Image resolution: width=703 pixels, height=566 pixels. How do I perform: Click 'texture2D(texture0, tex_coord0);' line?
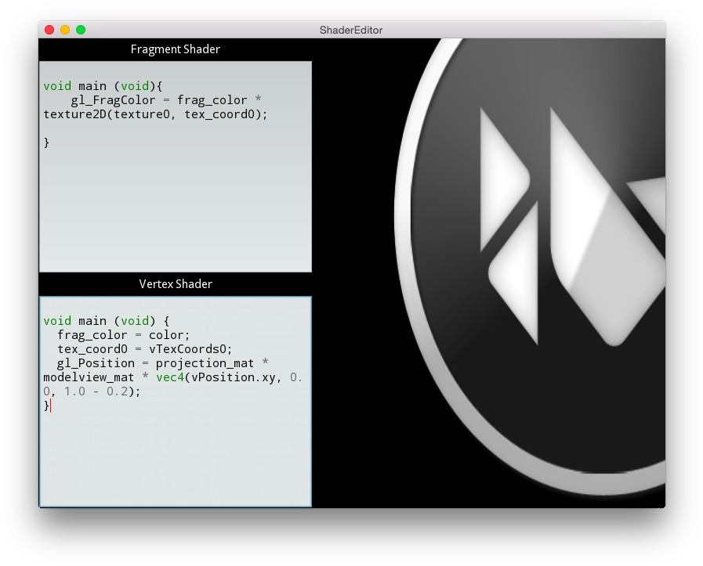coord(155,114)
